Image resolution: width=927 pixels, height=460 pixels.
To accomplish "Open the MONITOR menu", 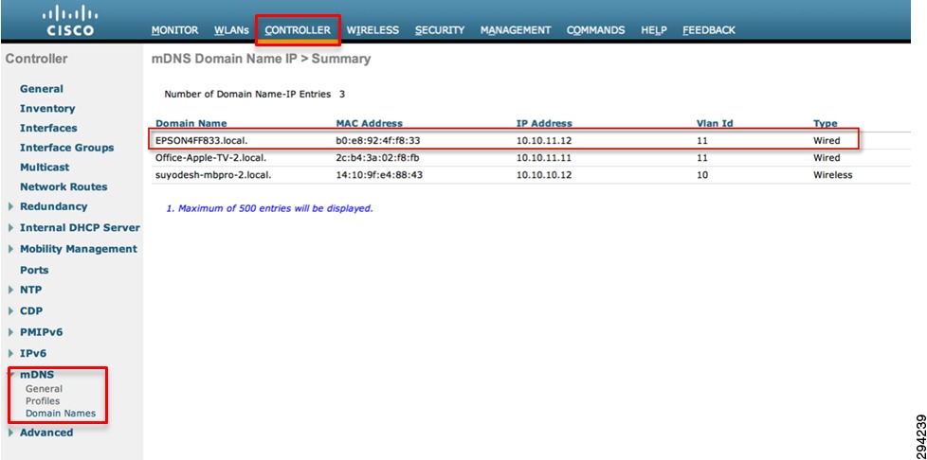I will [174, 30].
